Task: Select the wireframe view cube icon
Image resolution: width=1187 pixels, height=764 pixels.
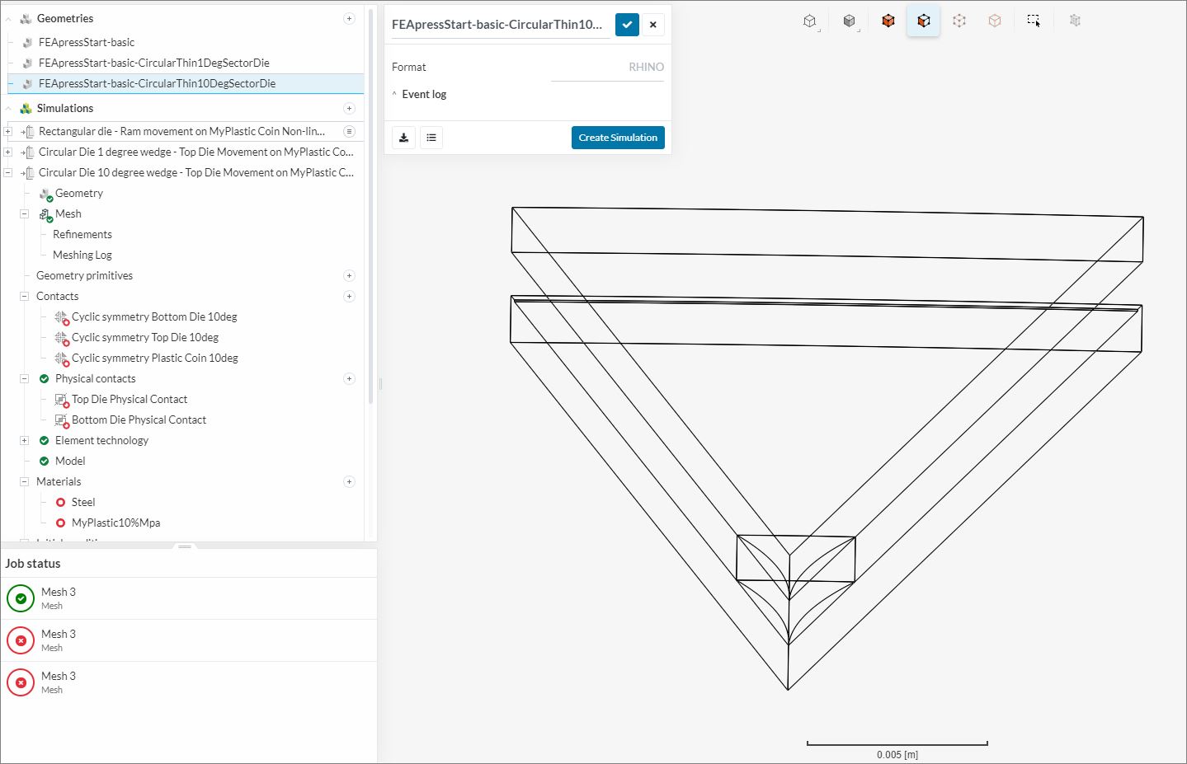Action: pos(810,21)
